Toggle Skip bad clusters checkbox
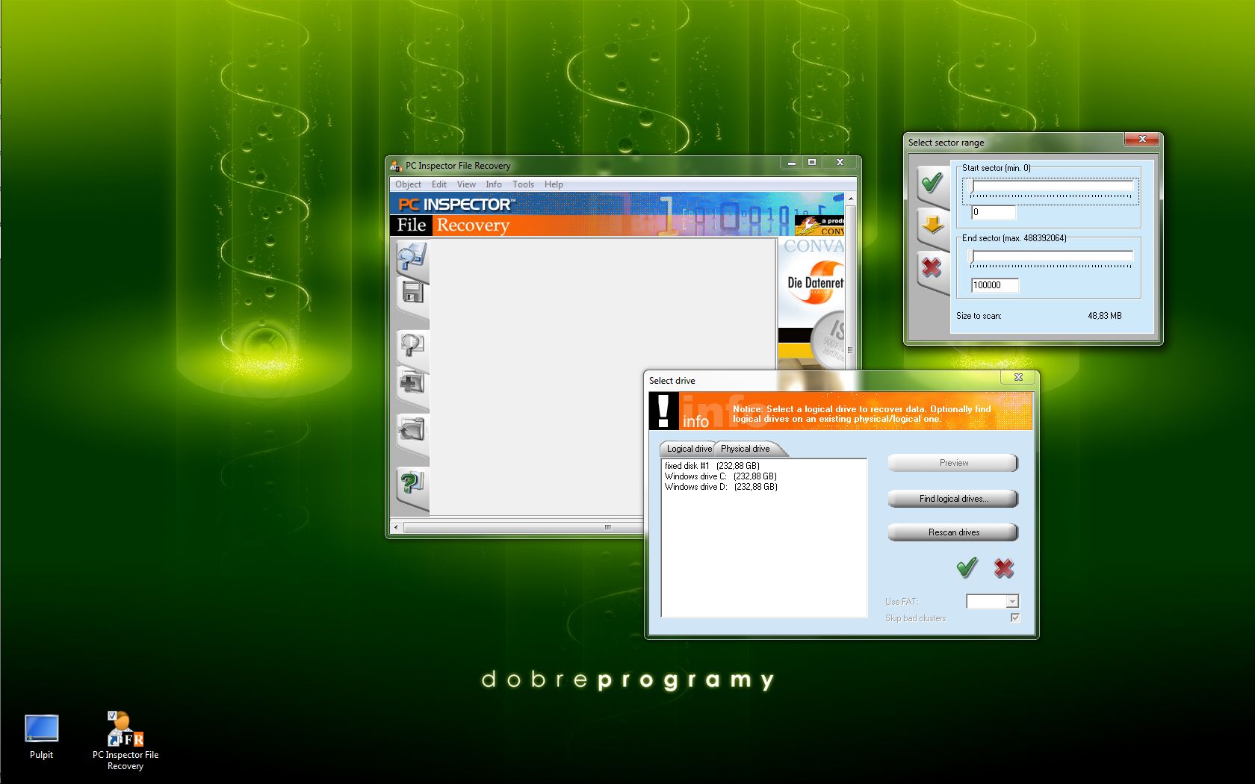 click(x=1014, y=618)
